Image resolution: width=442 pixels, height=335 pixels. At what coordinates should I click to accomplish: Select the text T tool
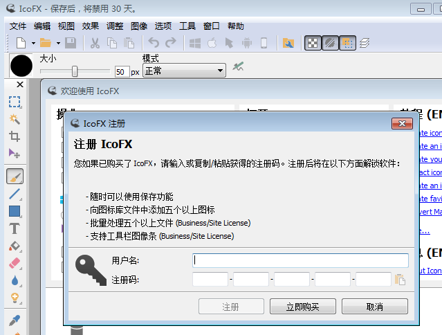click(15, 228)
